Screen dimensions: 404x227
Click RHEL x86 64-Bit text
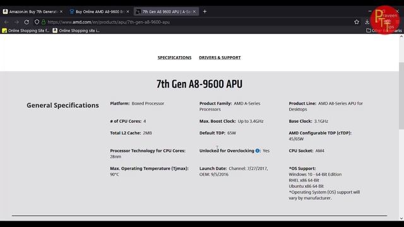coord(304,180)
